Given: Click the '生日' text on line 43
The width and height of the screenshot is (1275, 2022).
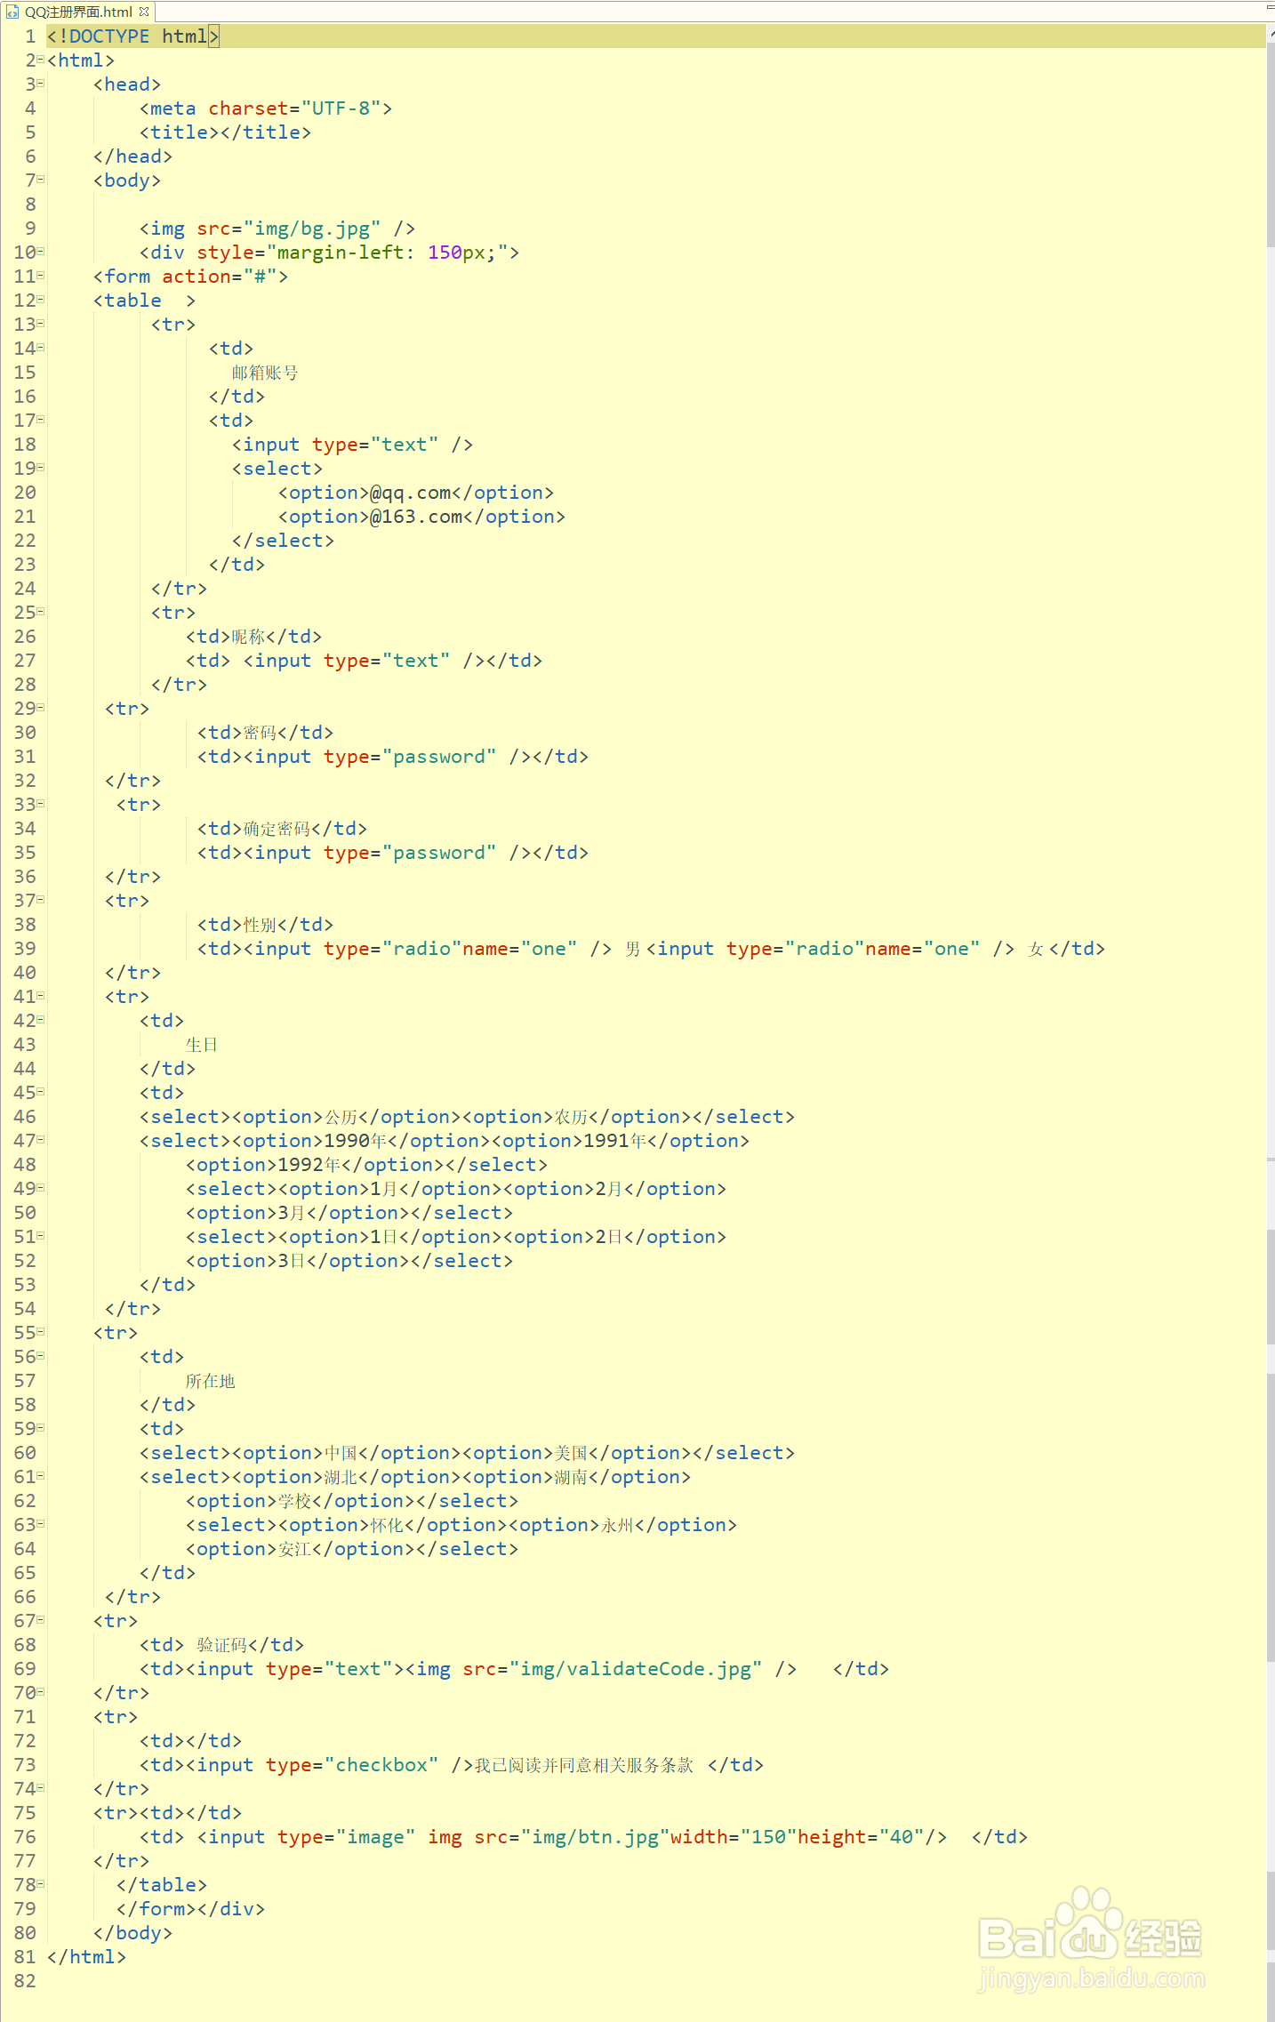Looking at the screenshot, I should pyautogui.click(x=202, y=1045).
